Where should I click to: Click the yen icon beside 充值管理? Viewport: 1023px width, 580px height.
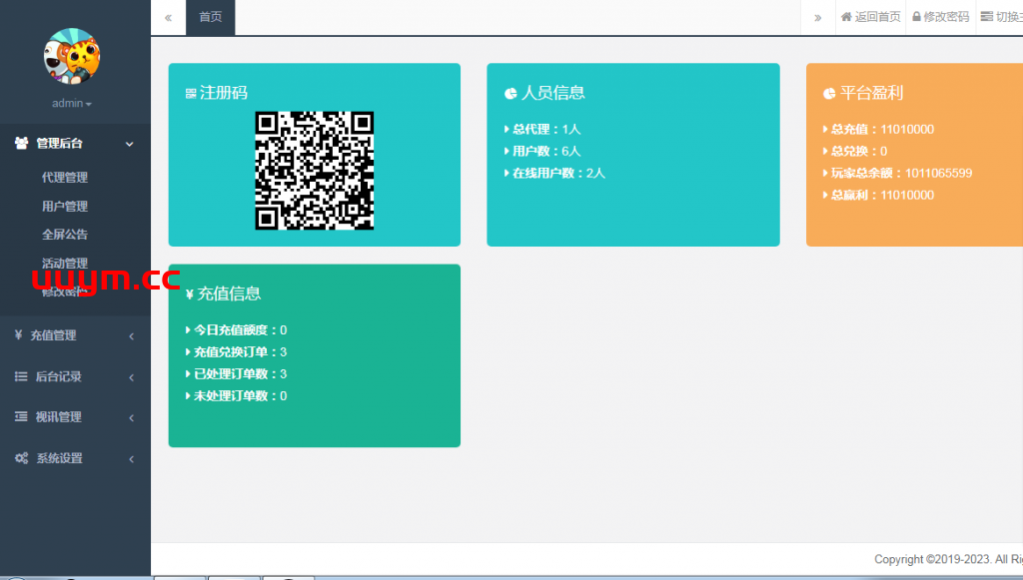click(x=19, y=335)
